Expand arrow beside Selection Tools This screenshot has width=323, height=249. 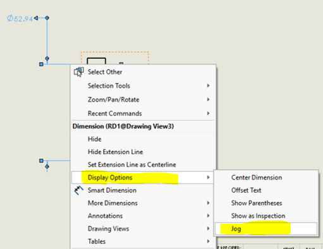(208, 85)
